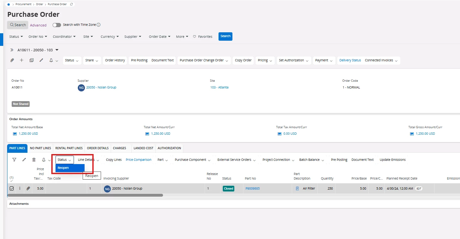The height and width of the screenshot is (239, 460).
Task: Open the Currency filter dropdown
Action: click(110, 37)
